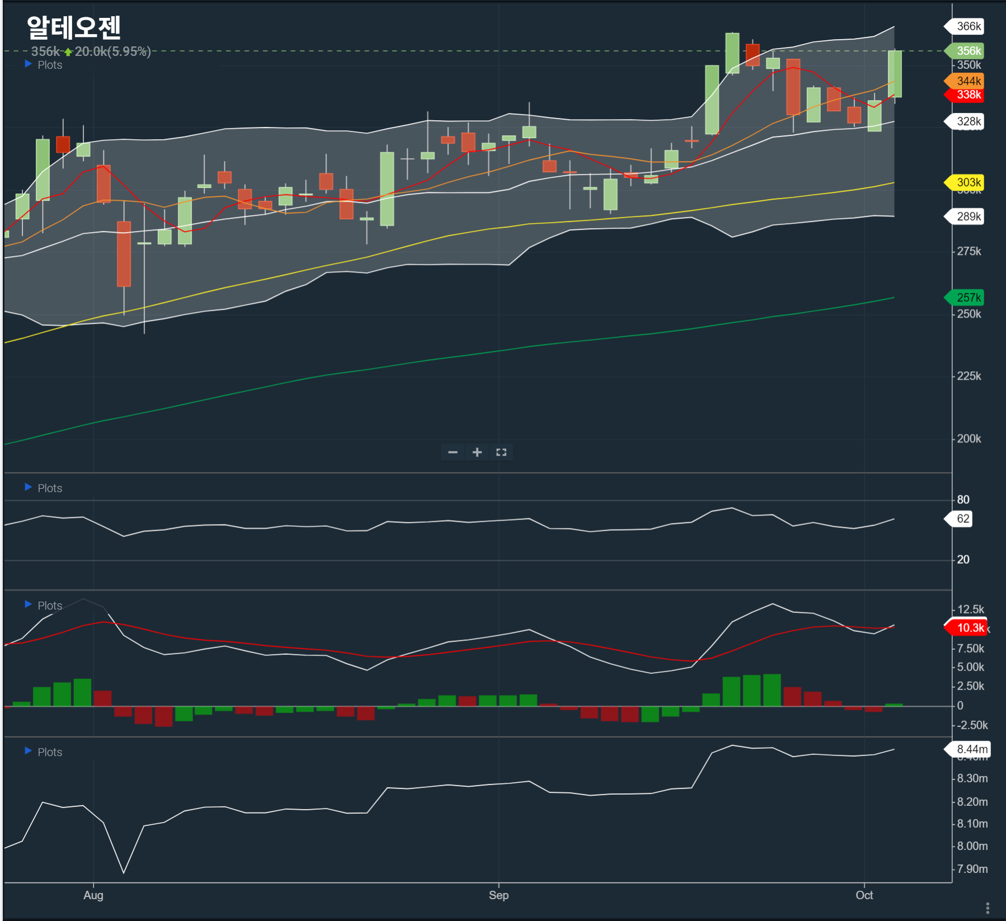1006x921 pixels.
Task: Click the dark green 257k axis tag
Action: coord(966,297)
